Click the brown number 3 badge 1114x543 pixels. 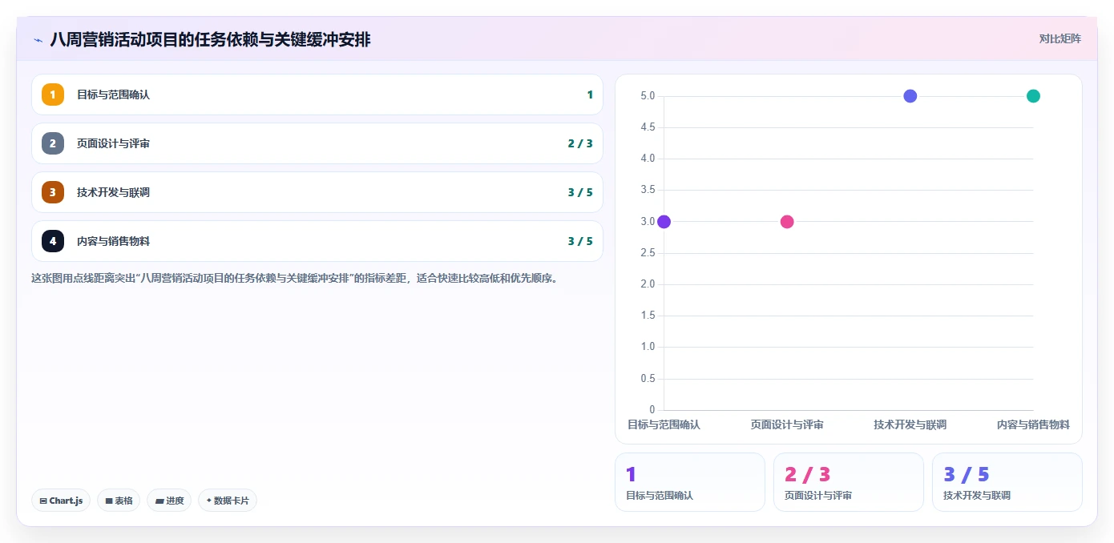pyautogui.click(x=53, y=192)
